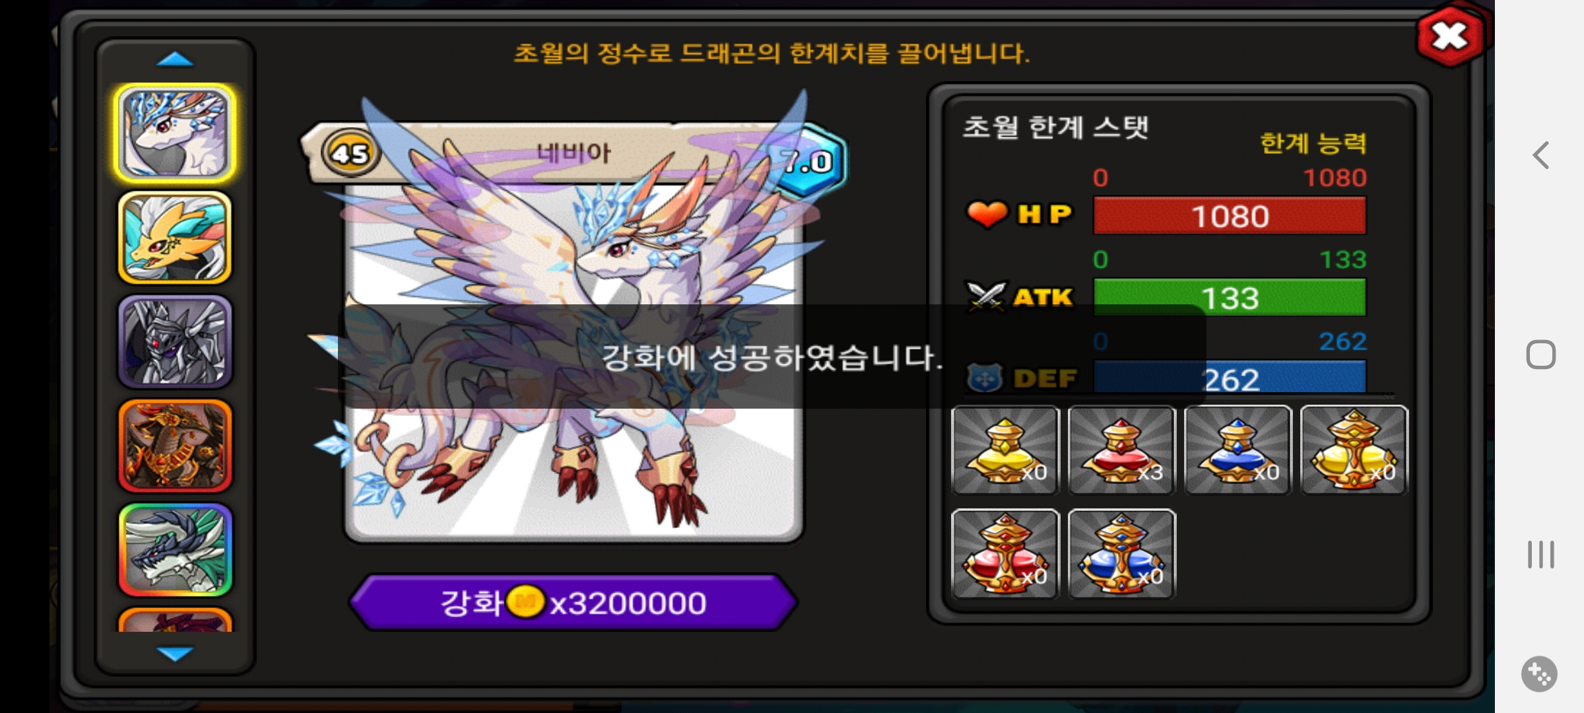Select the small yellow essence potion
This screenshot has height=713, width=1584.
coord(1005,450)
